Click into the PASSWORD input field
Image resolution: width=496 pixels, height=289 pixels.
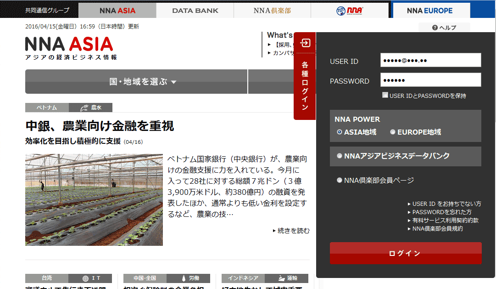430,80
